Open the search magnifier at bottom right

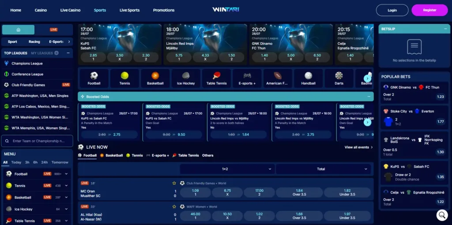[442, 215]
